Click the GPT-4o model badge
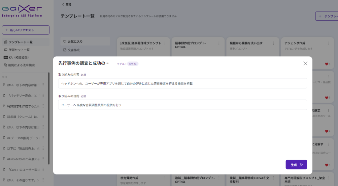This screenshot has width=338, height=186. [x=133, y=64]
